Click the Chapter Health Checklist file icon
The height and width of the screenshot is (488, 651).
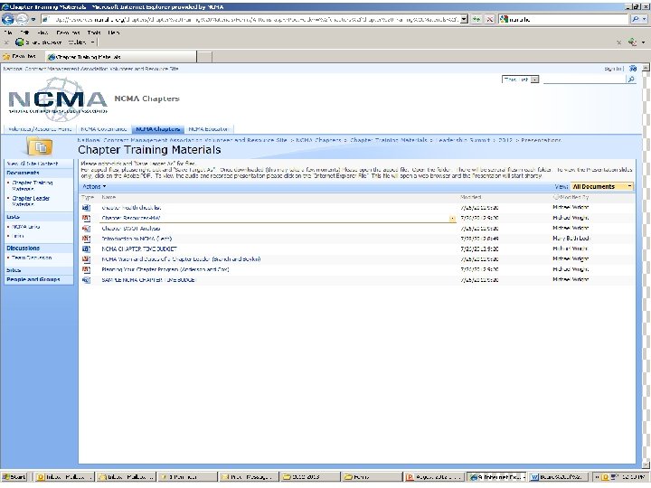tap(86, 208)
